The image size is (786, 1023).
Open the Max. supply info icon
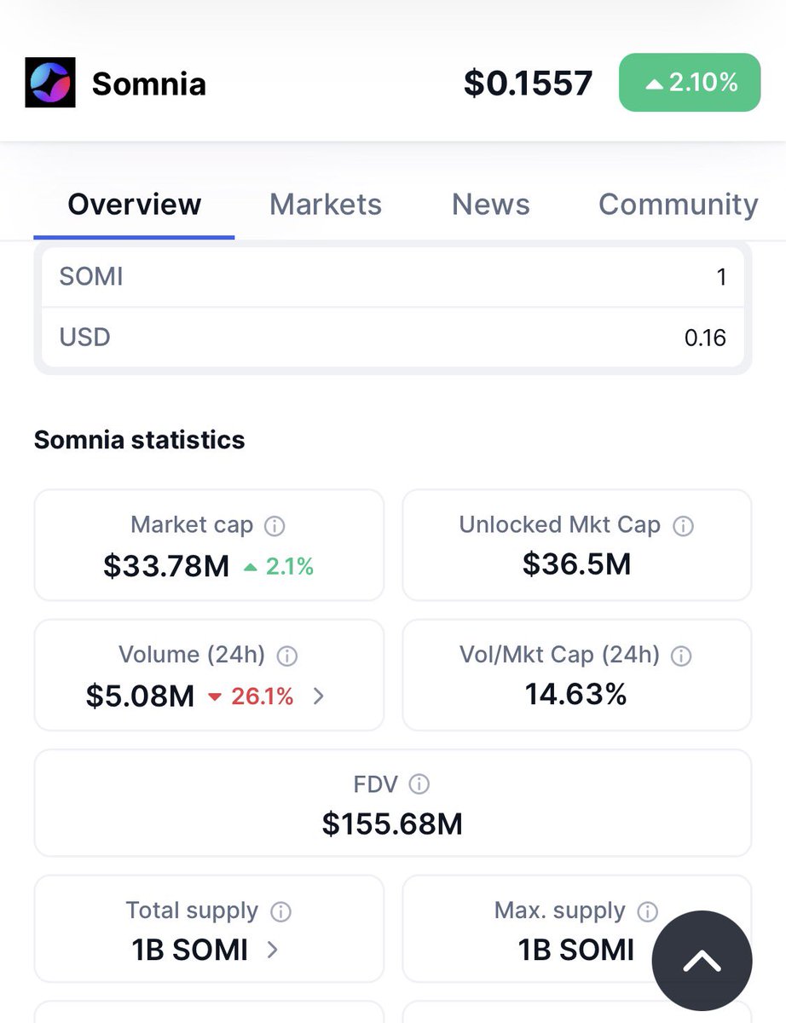[648, 912]
